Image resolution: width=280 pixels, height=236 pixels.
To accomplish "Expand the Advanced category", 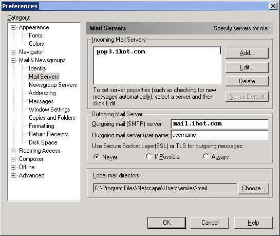I will pos(13,175).
